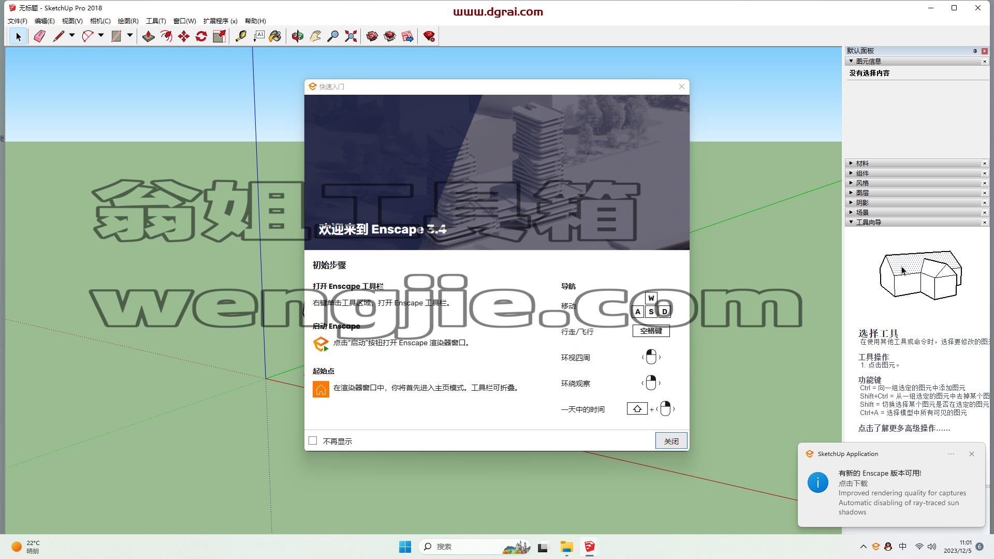The width and height of the screenshot is (994, 559).
Task: Expand the 阴影 panel
Action: pyautogui.click(x=851, y=202)
